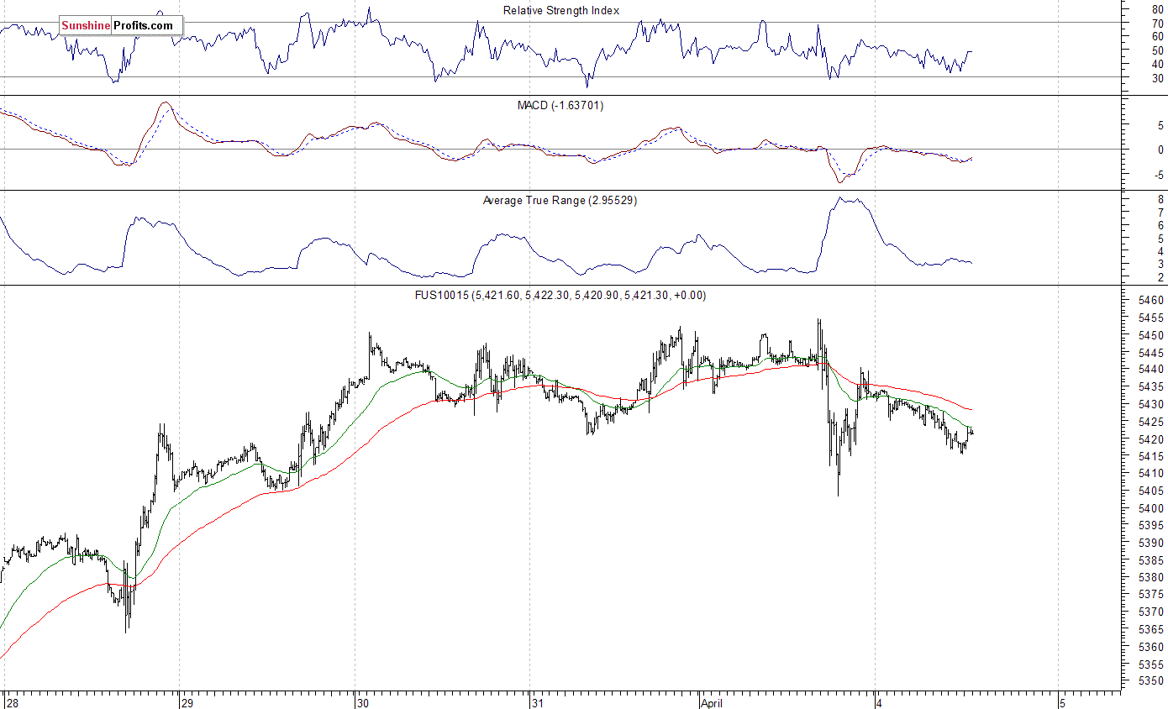The image size is (1168, 709).
Task: Click the ATR axis value 5
Action: [1160, 239]
